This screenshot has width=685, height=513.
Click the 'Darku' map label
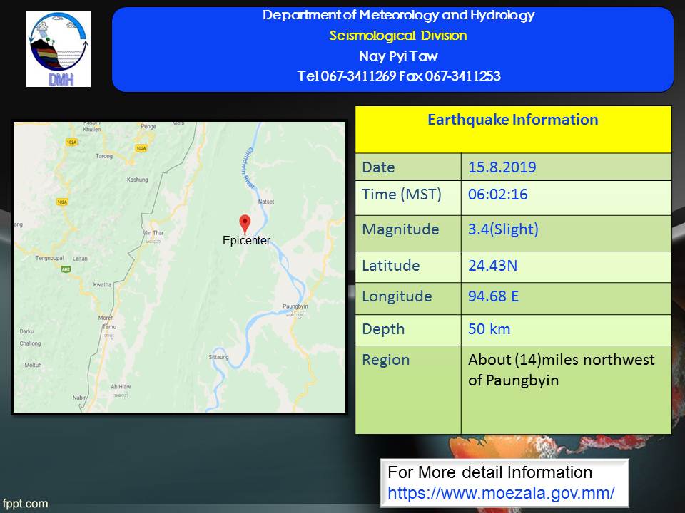pyautogui.click(x=26, y=331)
